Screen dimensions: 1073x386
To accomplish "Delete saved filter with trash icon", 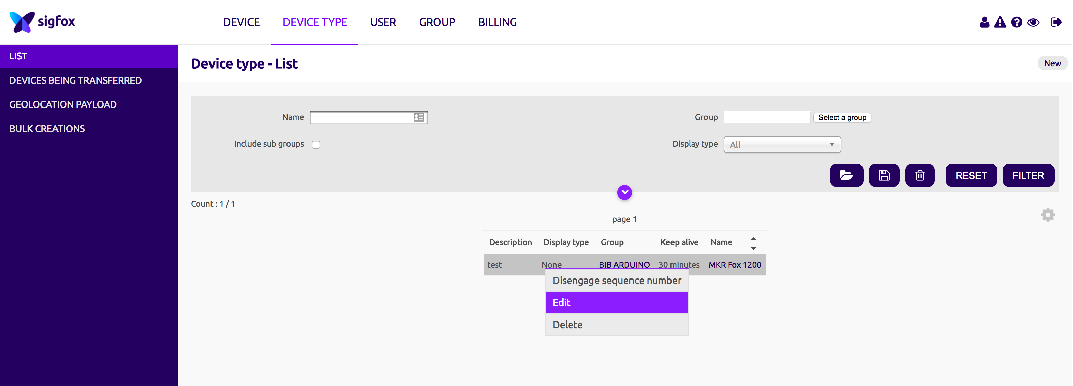I will coord(920,175).
